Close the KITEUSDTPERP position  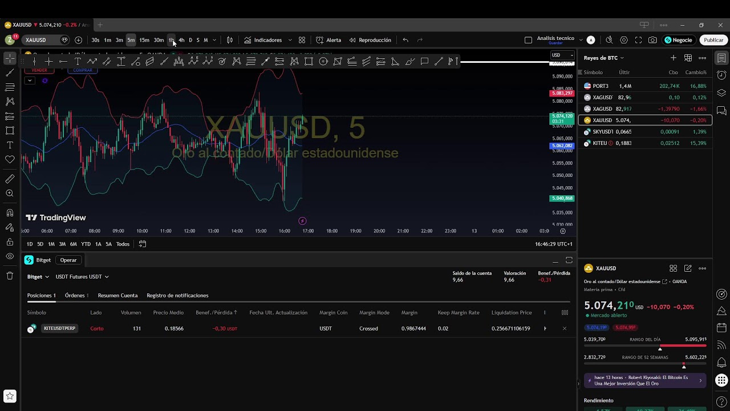[x=565, y=329]
